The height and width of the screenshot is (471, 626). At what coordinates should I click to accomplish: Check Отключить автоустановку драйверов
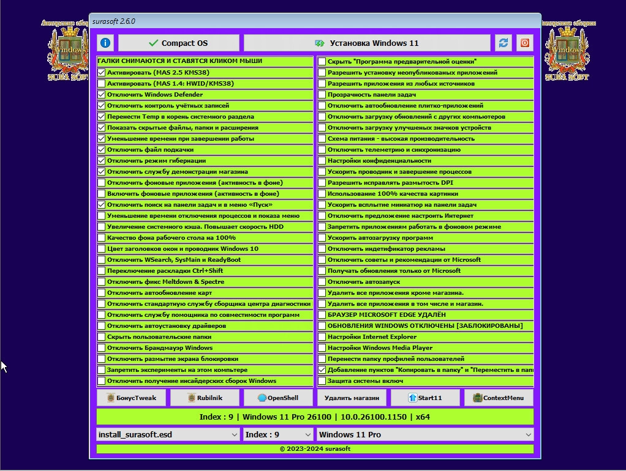pyautogui.click(x=102, y=326)
